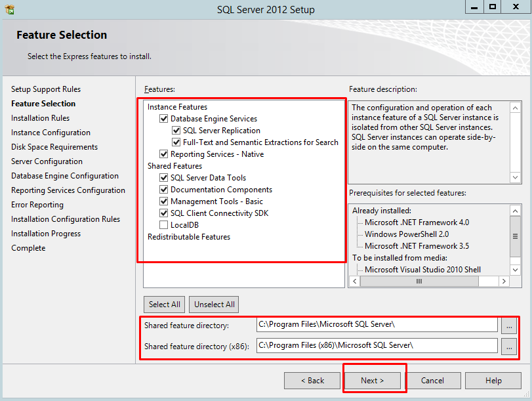This screenshot has height=401, width=532.
Task: Click prerequisites list scroll up arrow
Action: click(x=515, y=211)
